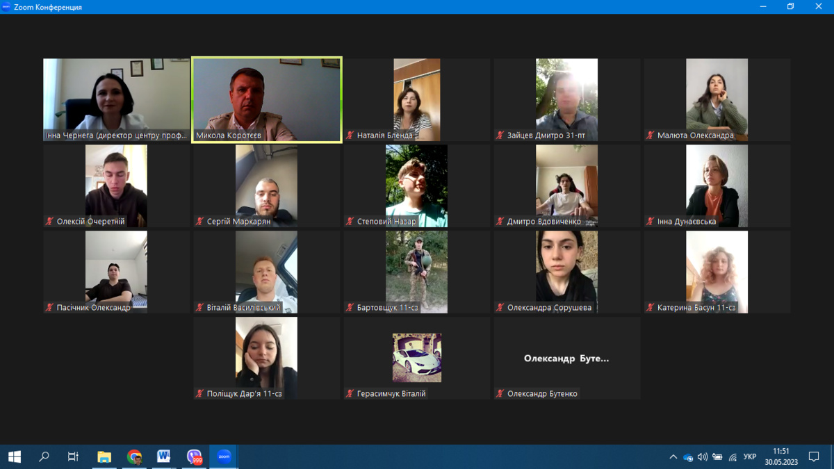Switch to Microsoft Word on taskbar

tap(164, 456)
